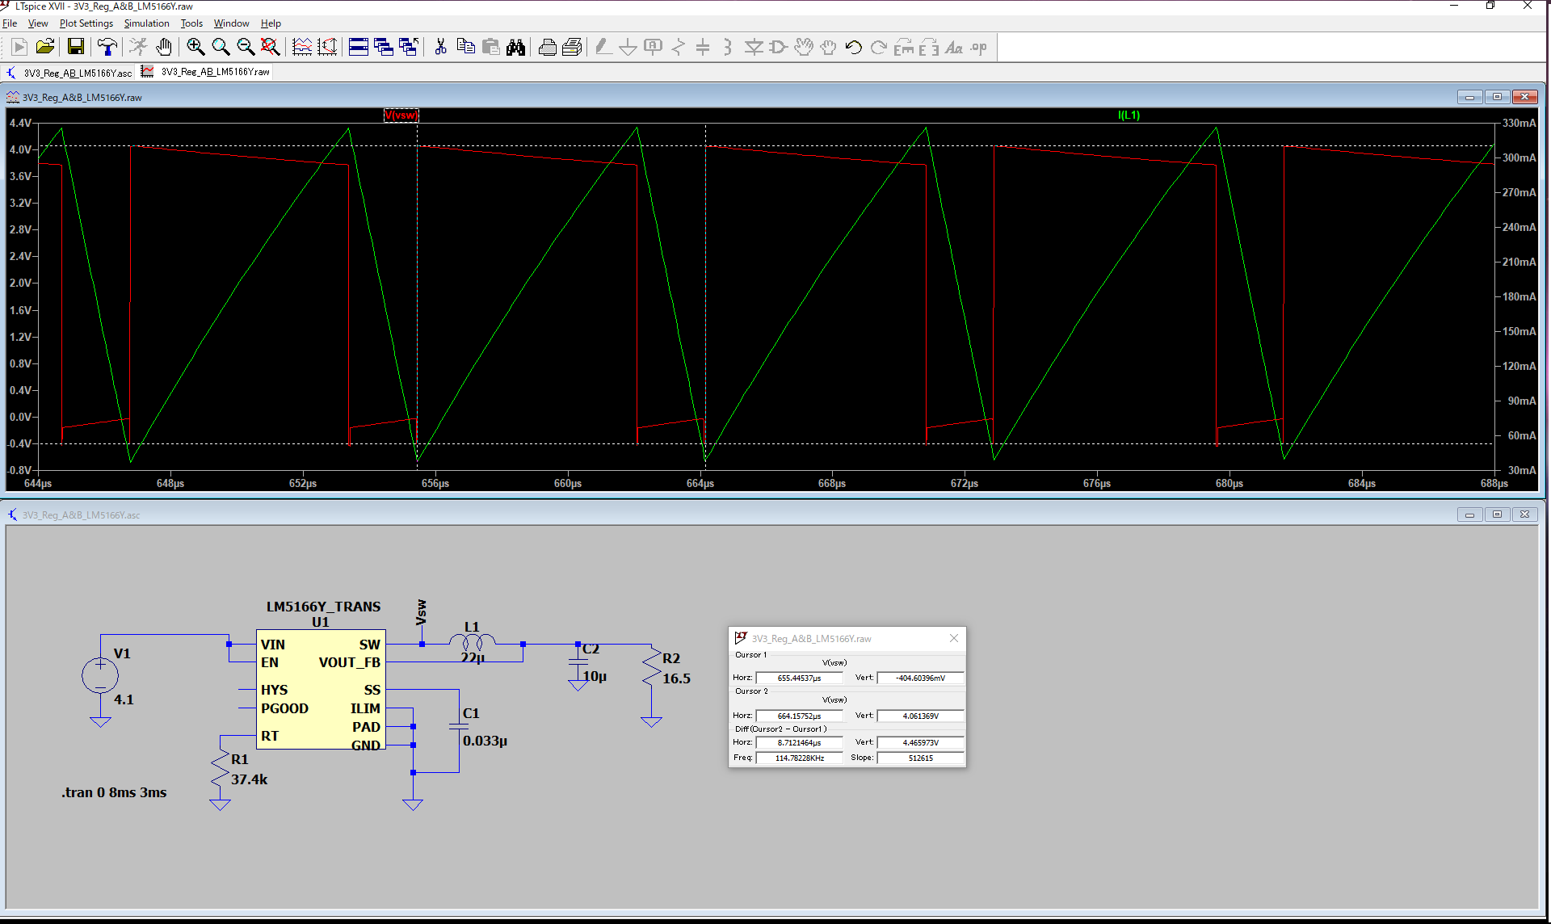1551x924 pixels.
Task: Click the zoom to fit icon
Action: click(270, 47)
